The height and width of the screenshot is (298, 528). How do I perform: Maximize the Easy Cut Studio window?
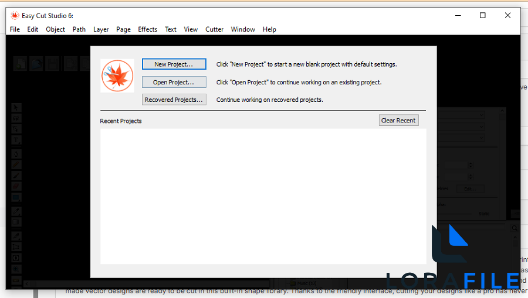[483, 15]
